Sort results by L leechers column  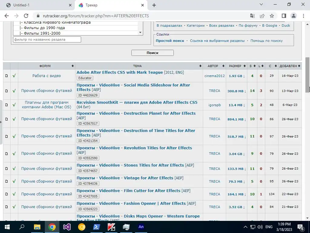click(x=261, y=66)
